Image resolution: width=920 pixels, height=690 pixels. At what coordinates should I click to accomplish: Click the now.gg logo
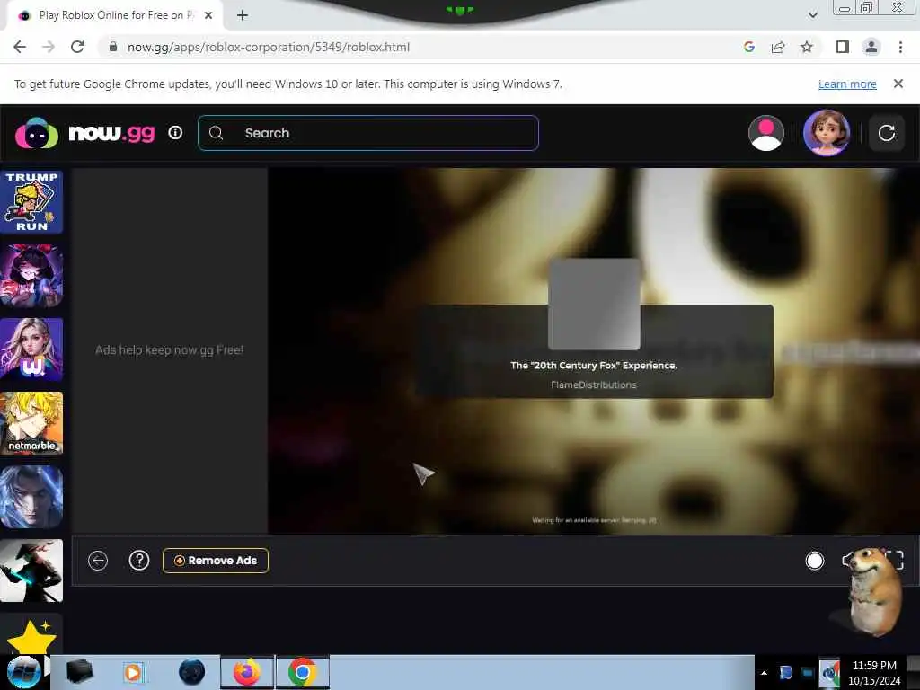(85, 133)
